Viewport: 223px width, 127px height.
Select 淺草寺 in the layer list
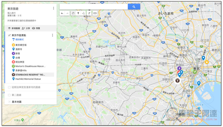point(19,49)
